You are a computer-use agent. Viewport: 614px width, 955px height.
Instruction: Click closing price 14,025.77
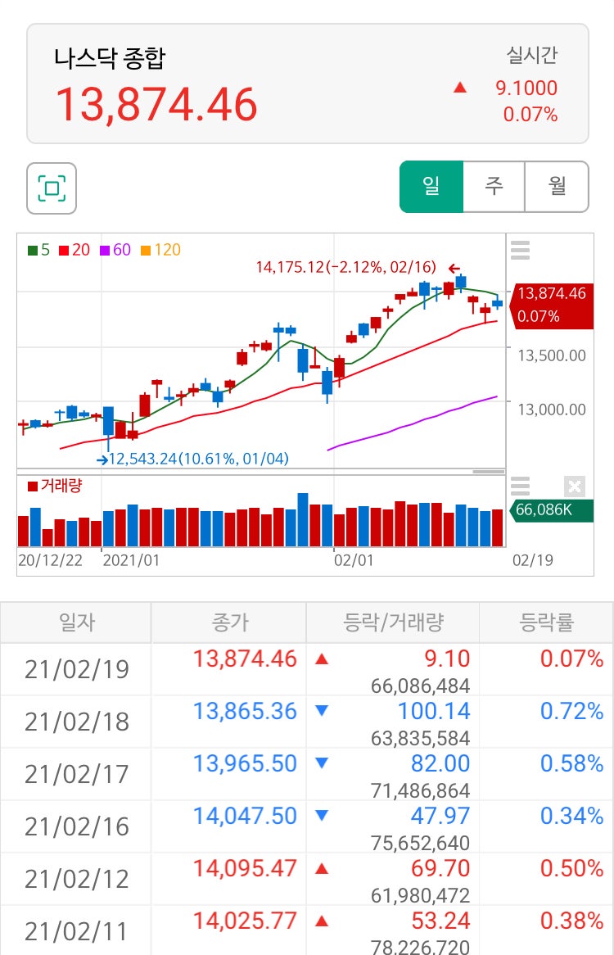coord(245,921)
